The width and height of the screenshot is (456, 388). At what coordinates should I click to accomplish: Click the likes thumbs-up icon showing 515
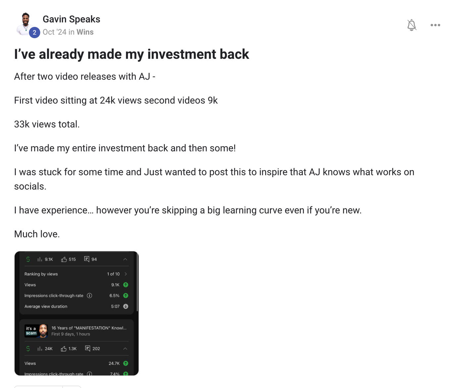click(64, 259)
